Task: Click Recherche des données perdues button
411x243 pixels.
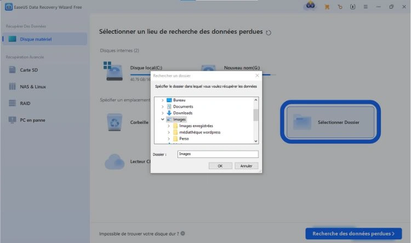Action: 353,233
